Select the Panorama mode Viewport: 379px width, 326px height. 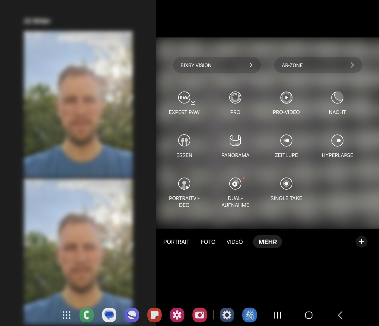235,146
